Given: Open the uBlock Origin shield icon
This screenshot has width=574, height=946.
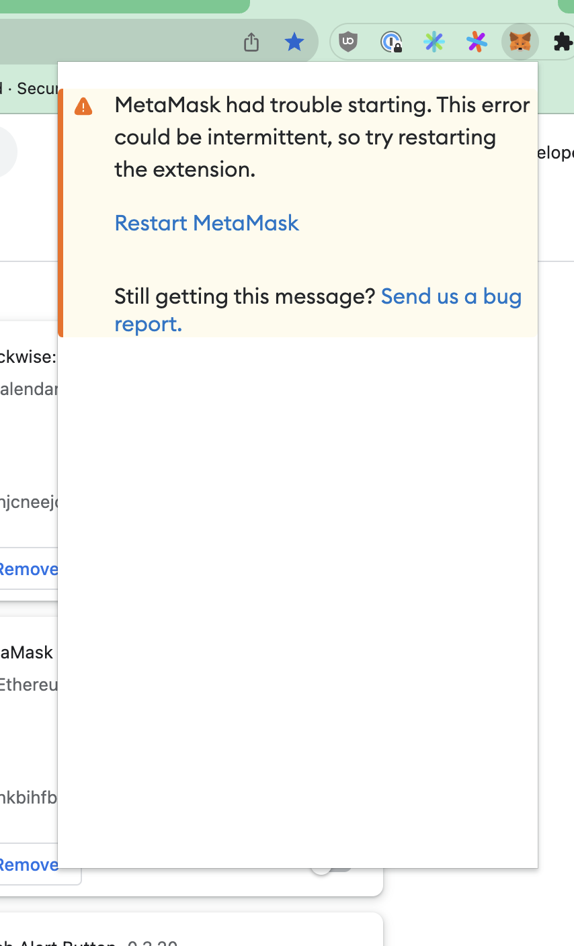Looking at the screenshot, I should [348, 42].
